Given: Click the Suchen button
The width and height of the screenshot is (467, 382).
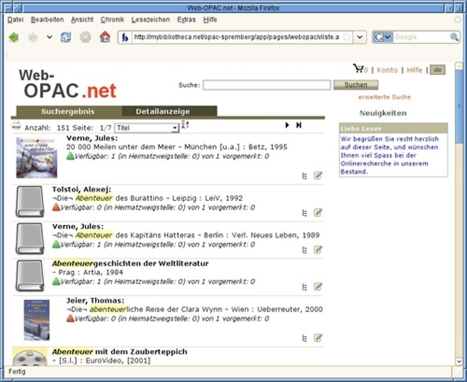Looking at the screenshot, I should (x=356, y=85).
